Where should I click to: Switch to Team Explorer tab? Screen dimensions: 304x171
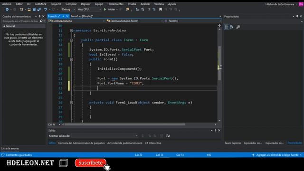[233, 143]
